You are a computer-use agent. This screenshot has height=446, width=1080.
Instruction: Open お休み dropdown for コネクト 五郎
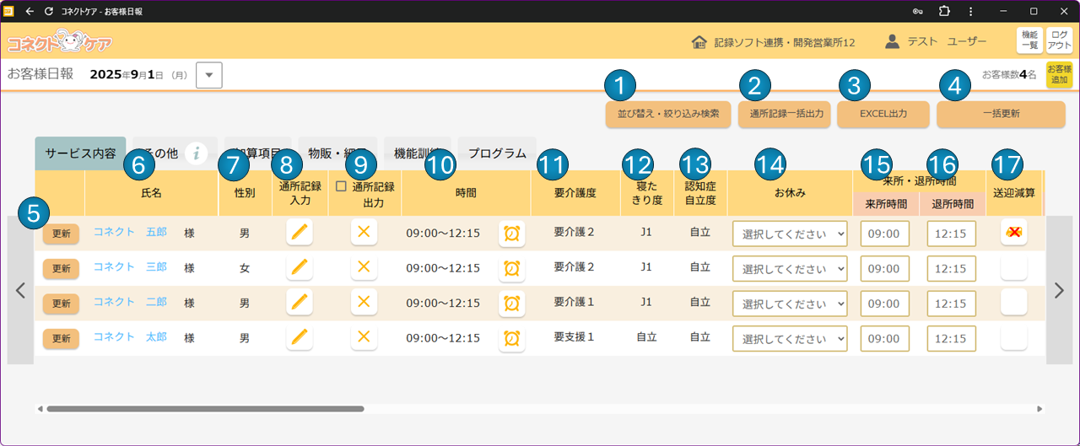790,234
